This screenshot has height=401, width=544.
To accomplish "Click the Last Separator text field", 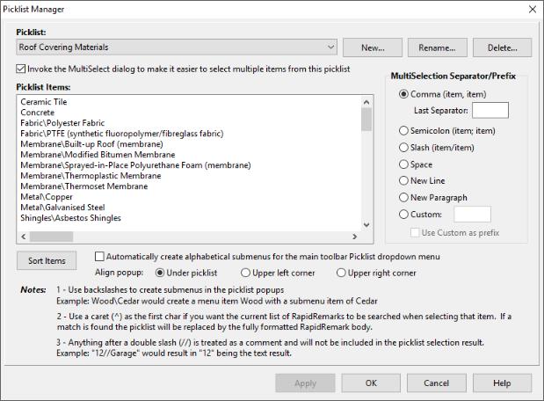I will [490, 111].
